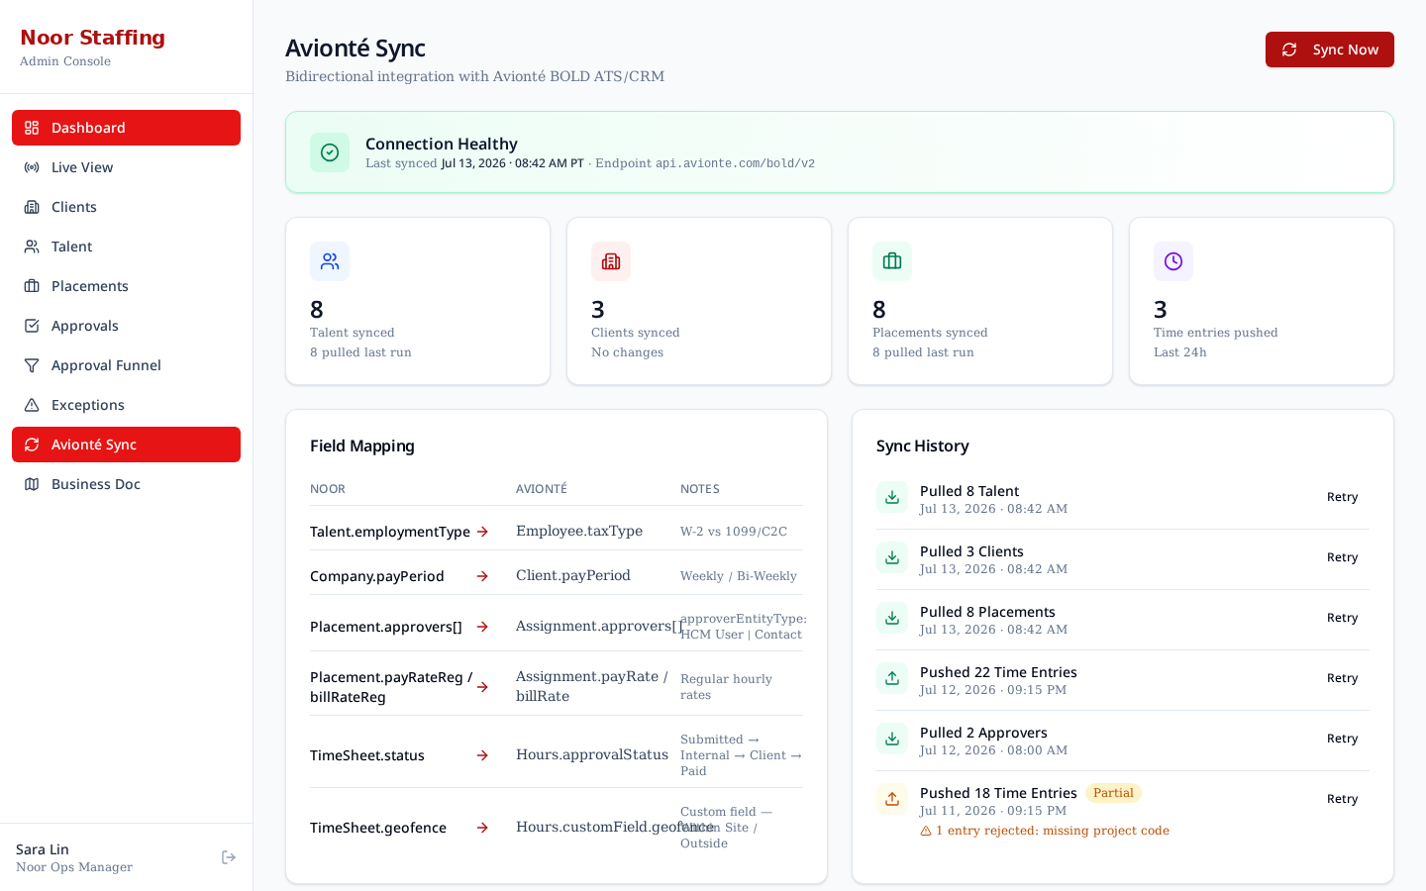The width and height of the screenshot is (1426, 891).
Task: Click download icon for Pulled 2 Approvers
Action: [x=892, y=739]
